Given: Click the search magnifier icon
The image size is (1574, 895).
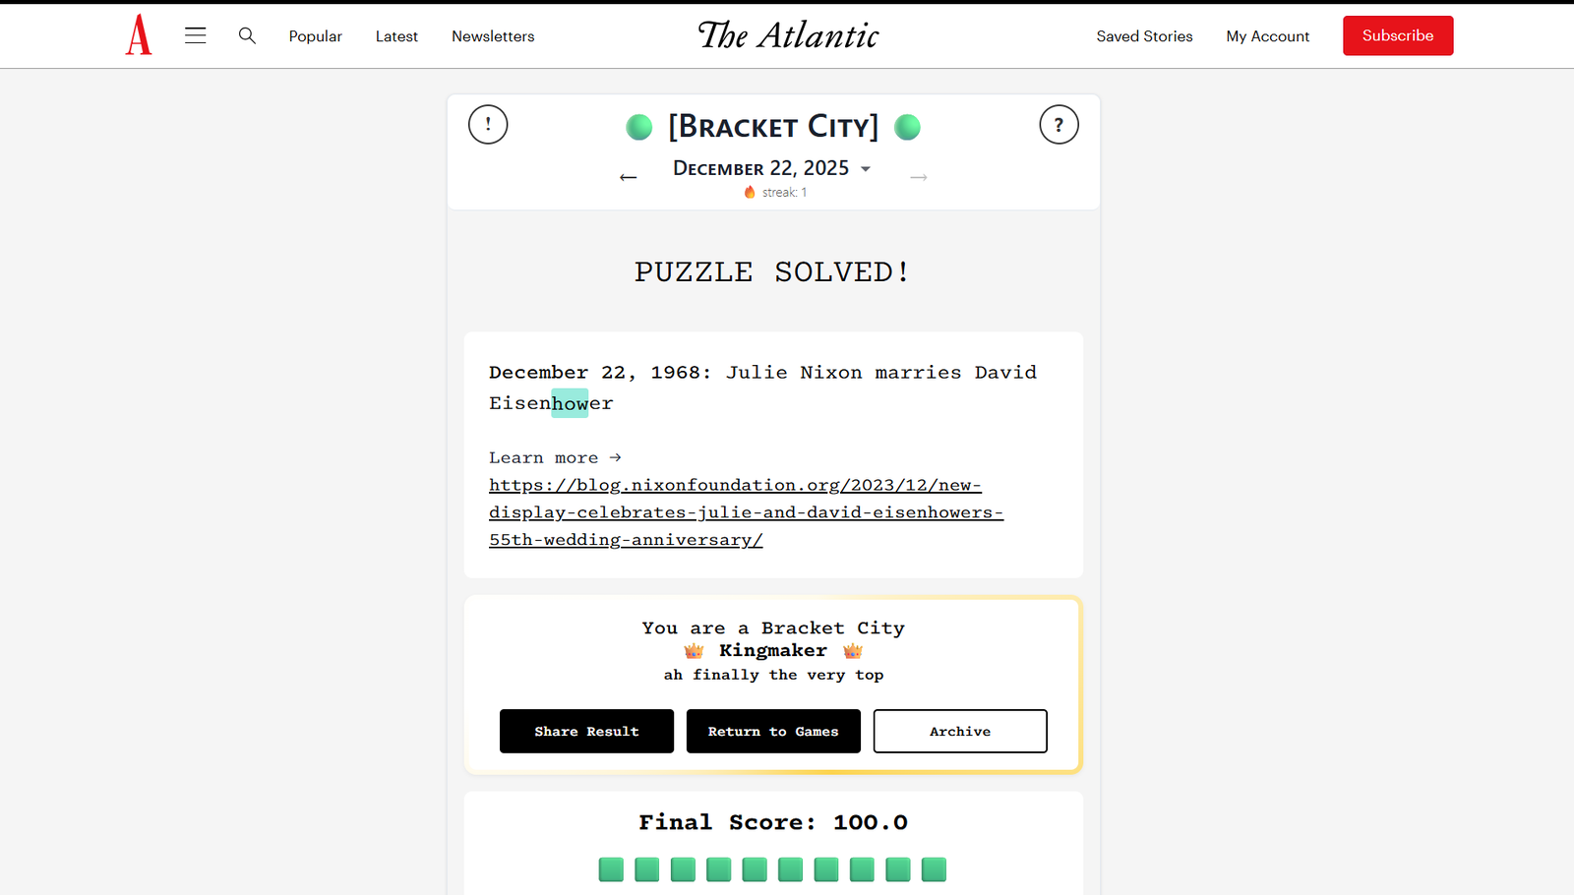Looking at the screenshot, I should [x=247, y=35].
